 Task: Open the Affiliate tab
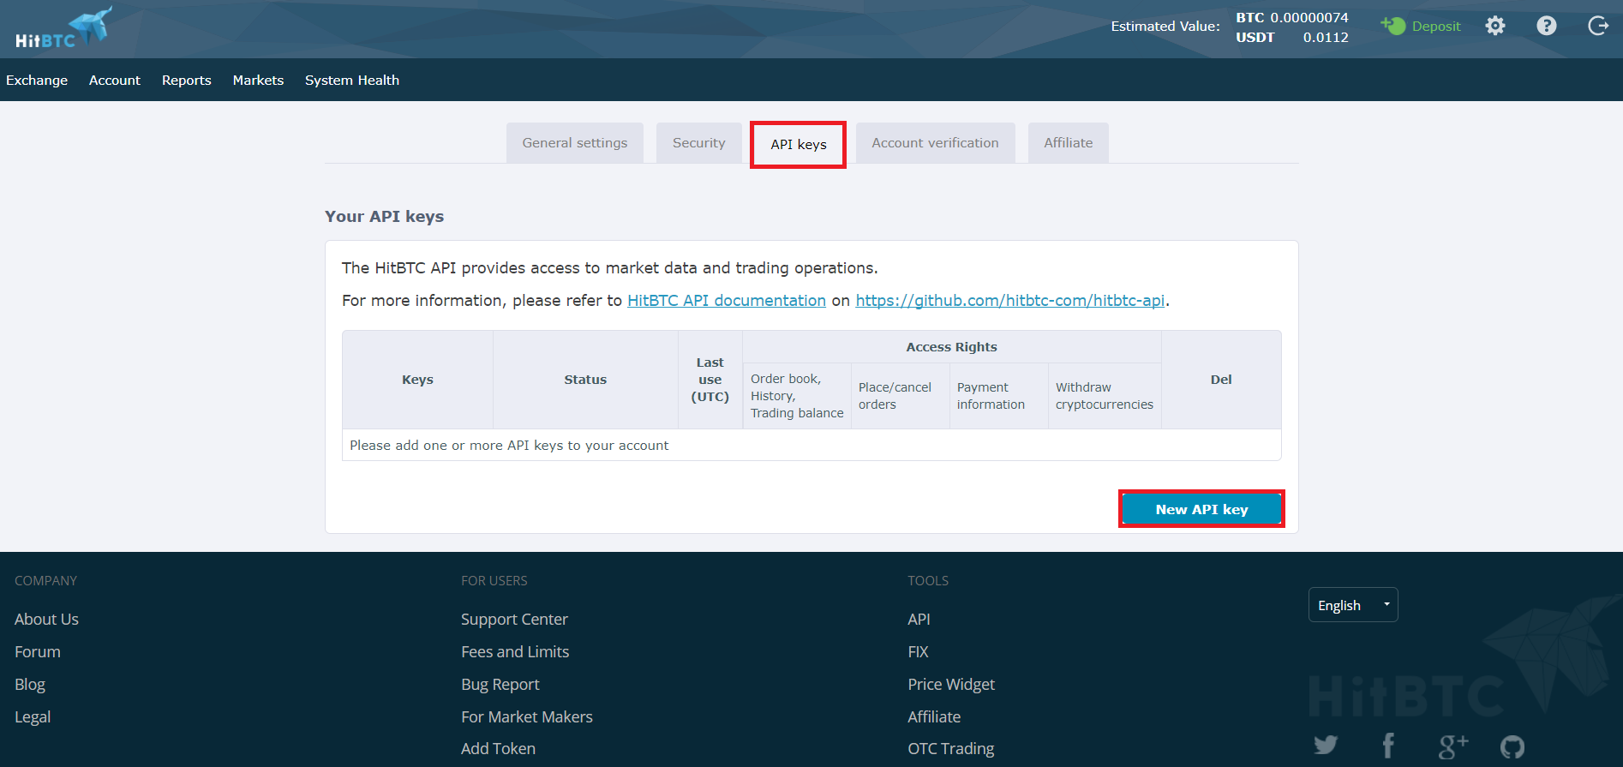(x=1069, y=143)
